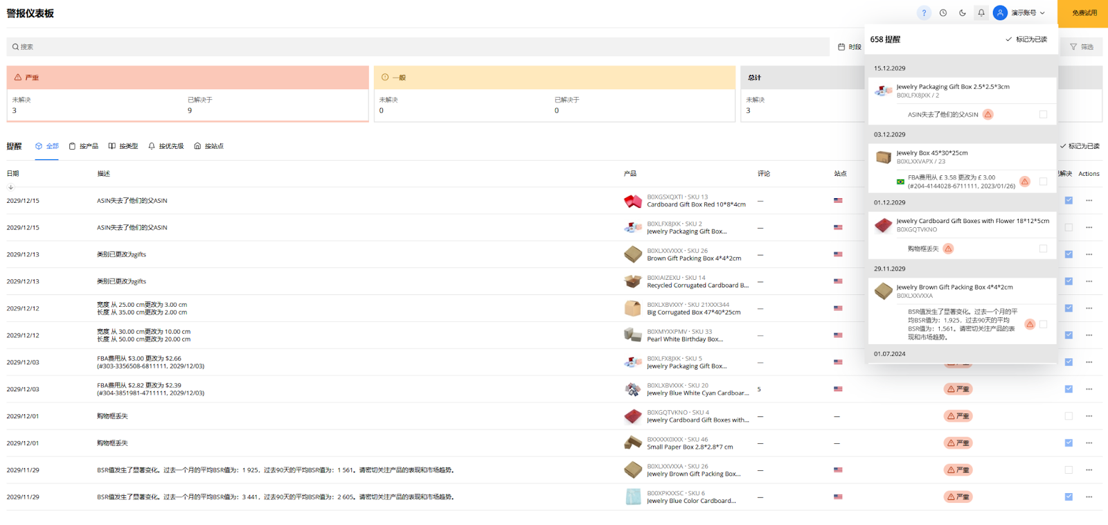Open Jewelry Packaging Gift Box 2.5*2.5*3cm notification title

953,87
